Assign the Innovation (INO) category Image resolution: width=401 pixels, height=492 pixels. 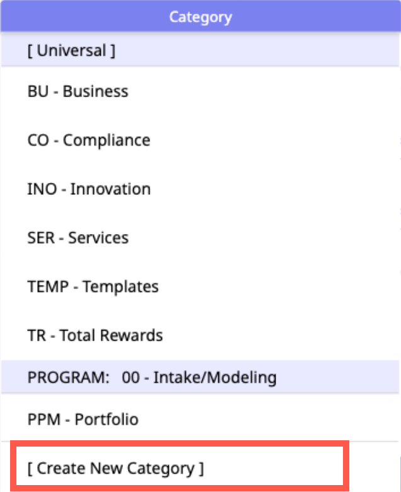click(x=89, y=189)
